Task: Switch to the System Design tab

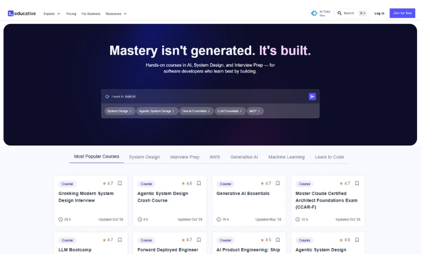Action: click(x=144, y=157)
